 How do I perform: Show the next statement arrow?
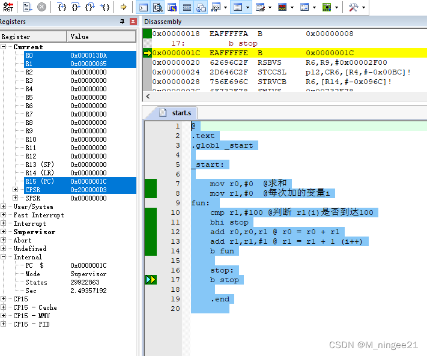coord(123,7)
